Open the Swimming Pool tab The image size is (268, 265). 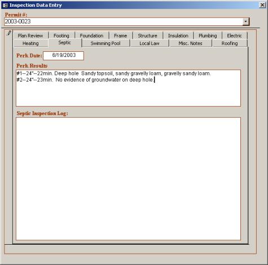(x=106, y=43)
